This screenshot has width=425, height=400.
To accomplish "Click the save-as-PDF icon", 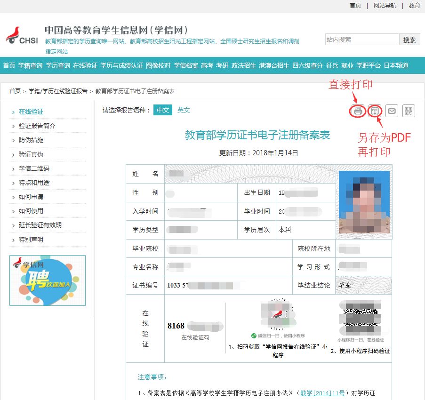I will pos(375,111).
